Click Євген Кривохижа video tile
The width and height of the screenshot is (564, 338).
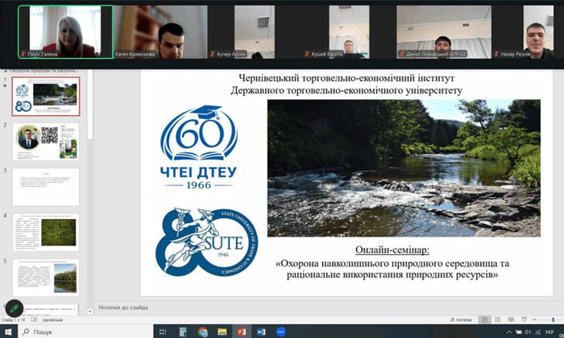coord(160,32)
